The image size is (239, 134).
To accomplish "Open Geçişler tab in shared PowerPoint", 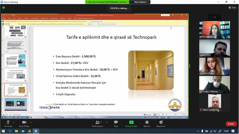I will click(x=27, y=19).
